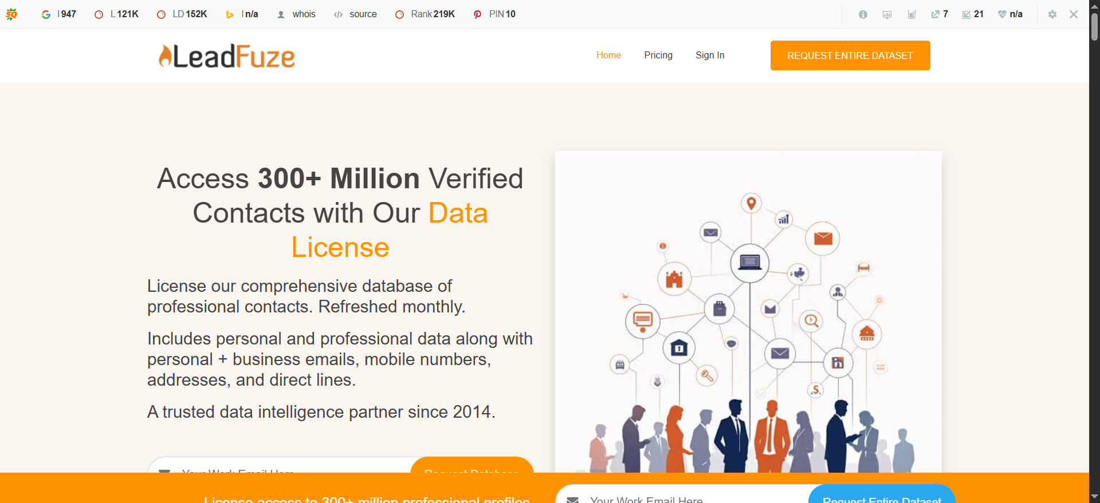Open SEOquake page info icon
The image size is (1100, 503).
(863, 14)
